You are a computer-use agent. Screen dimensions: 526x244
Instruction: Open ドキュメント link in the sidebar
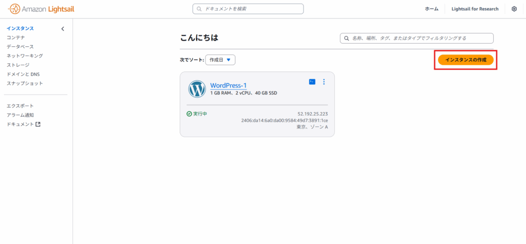[x=20, y=124]
